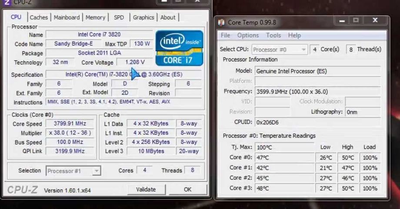Switch to the Caches tab
This screenshot has width=400, height=209.
tap(39, 17)
